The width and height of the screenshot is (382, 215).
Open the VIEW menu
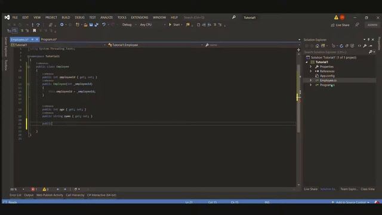coord(37,17)
